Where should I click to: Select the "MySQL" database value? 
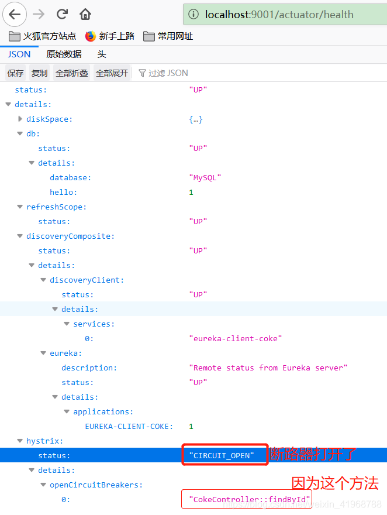[205, 178]
